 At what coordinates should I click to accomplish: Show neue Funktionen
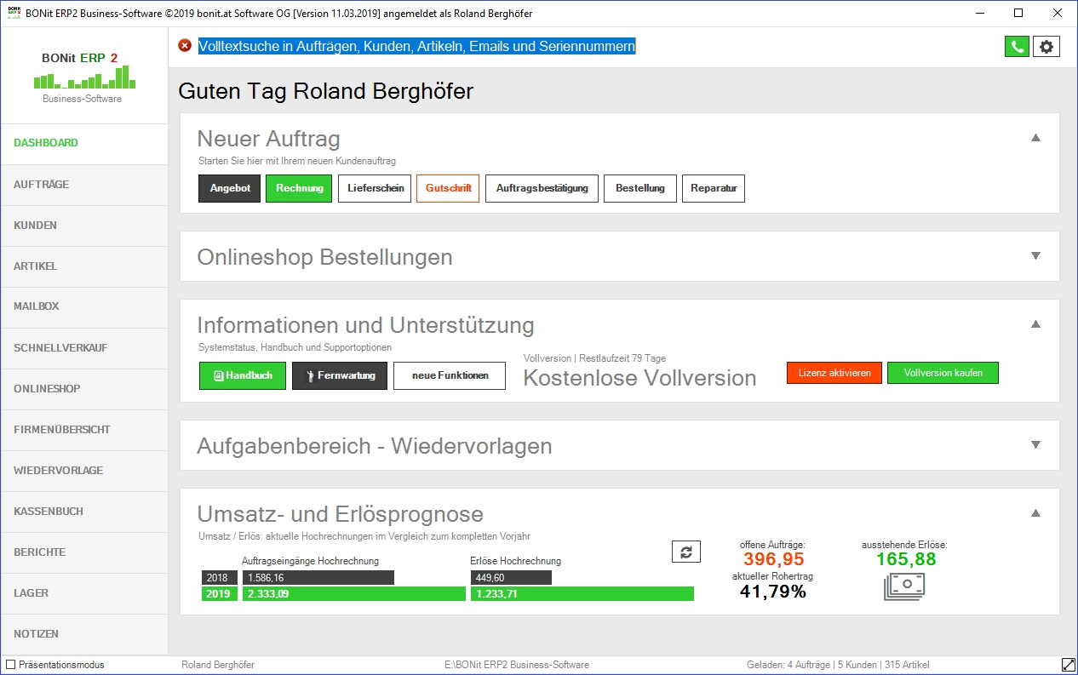450,376
